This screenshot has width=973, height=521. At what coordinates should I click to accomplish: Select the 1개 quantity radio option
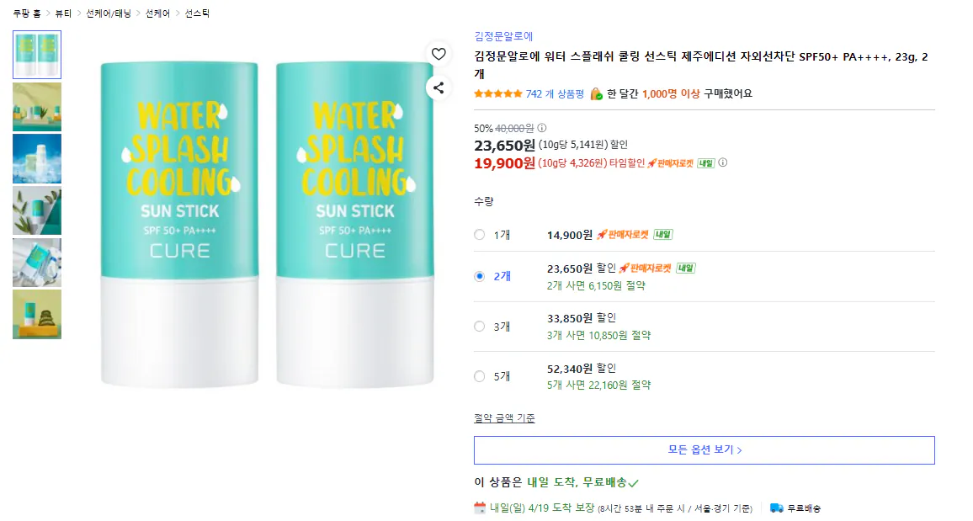[480, 235]
